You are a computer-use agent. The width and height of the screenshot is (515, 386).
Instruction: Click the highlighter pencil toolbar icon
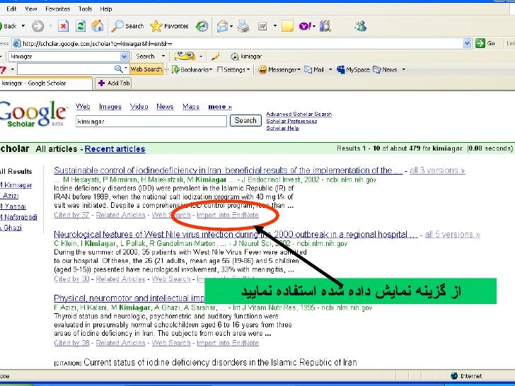[x=216, y=57]
